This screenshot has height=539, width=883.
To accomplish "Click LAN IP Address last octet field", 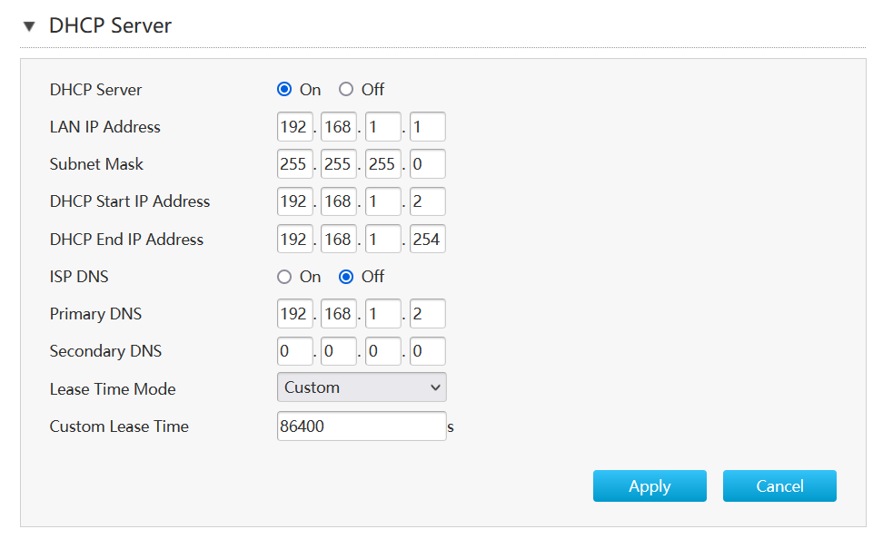I will (427, 127).
